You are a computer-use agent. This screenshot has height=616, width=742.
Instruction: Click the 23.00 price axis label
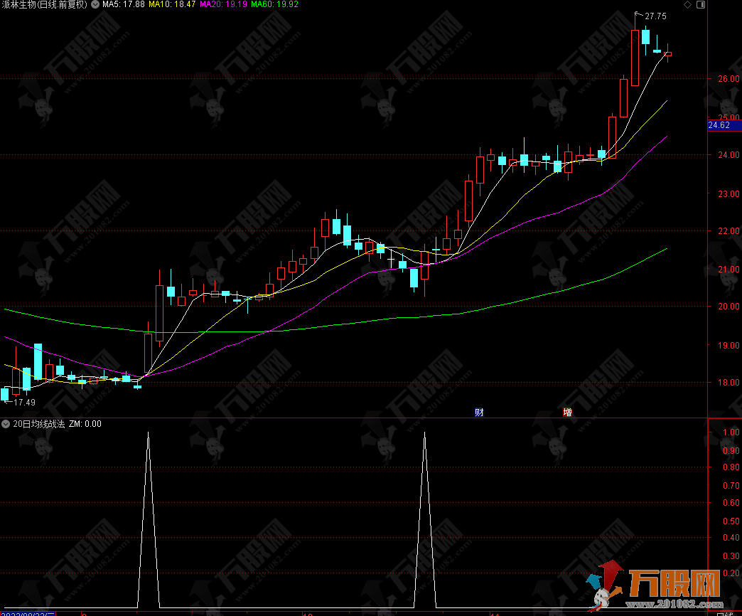[728, 193]
